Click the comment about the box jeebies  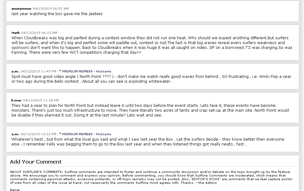[57, 14]
